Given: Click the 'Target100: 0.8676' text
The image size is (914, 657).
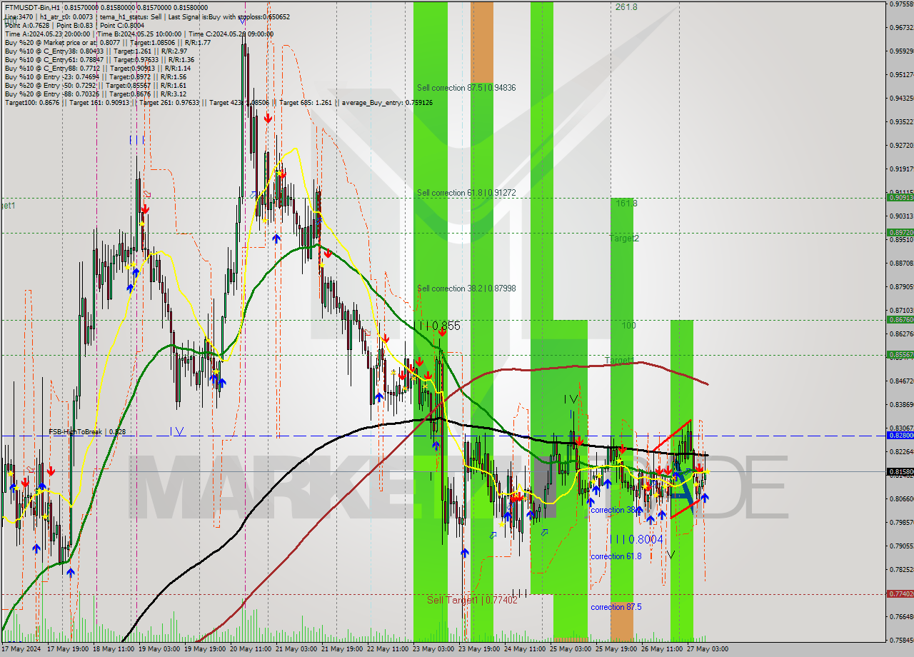Looking at the screenshot, I should coord(31,102).
